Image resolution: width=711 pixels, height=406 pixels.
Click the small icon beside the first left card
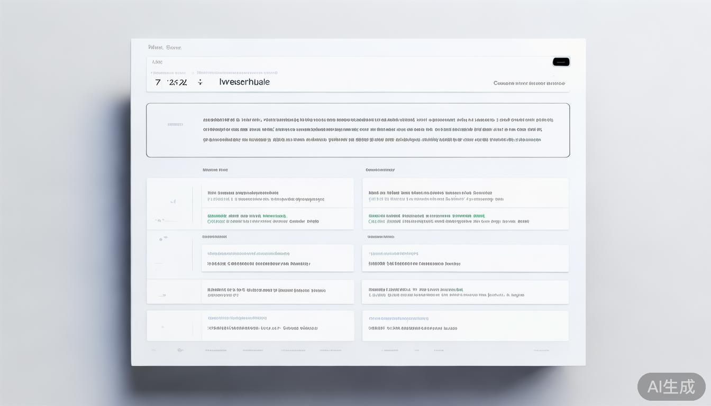pyautogui.click(x=172, y=201)
